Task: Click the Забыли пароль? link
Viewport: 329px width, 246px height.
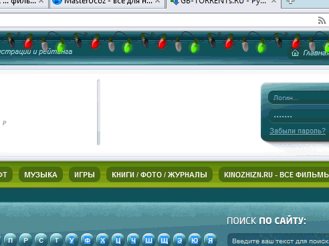Action: (298, 131)
